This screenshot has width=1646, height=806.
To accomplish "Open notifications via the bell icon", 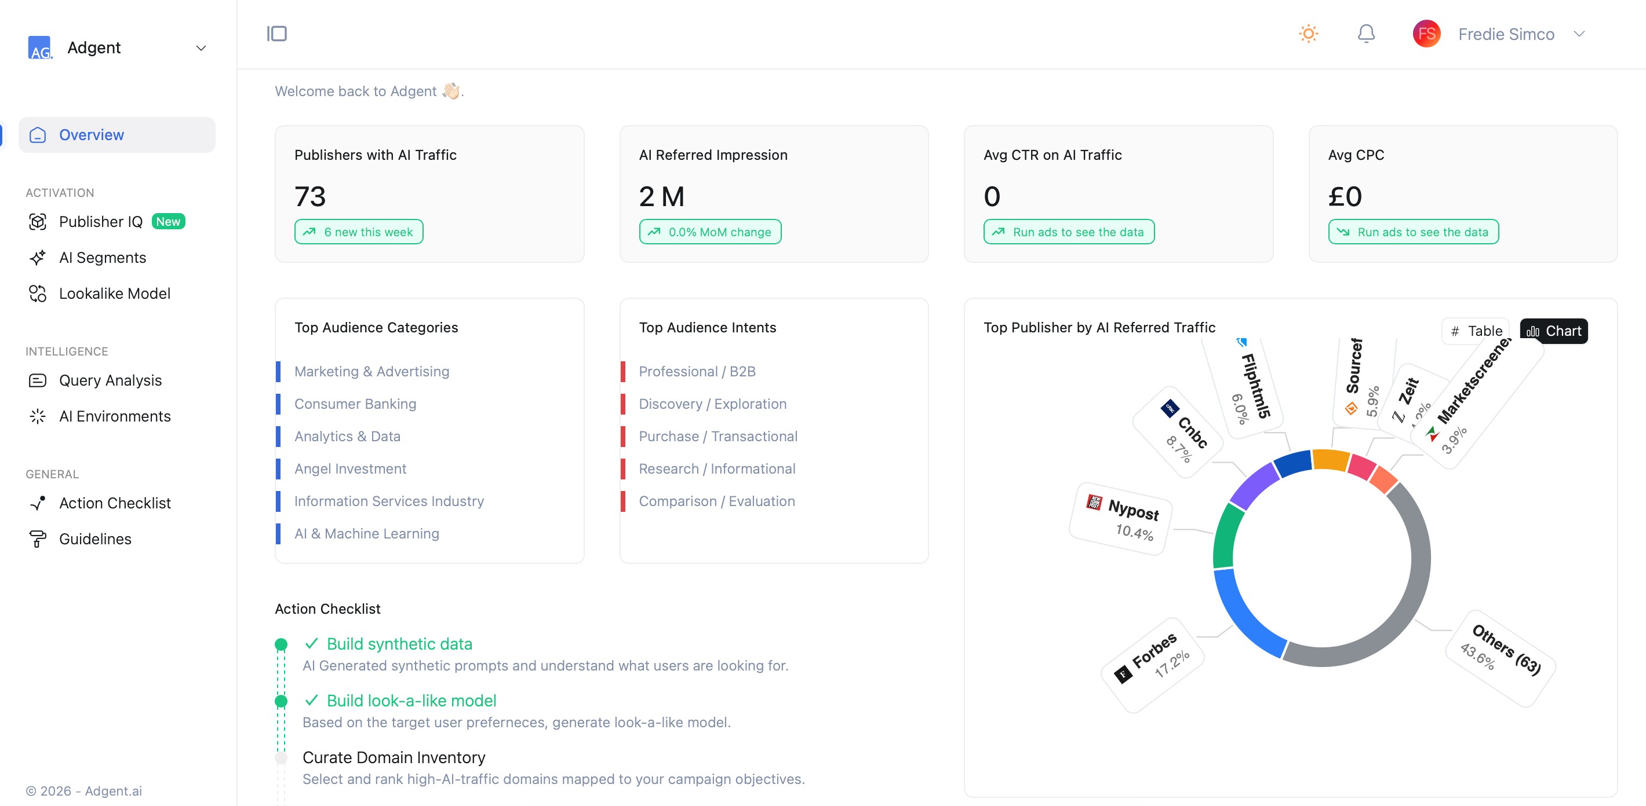I will (1366, 33).
